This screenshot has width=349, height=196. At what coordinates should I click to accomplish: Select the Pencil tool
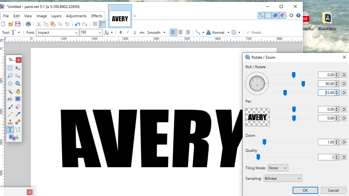[x=10, y=114]
